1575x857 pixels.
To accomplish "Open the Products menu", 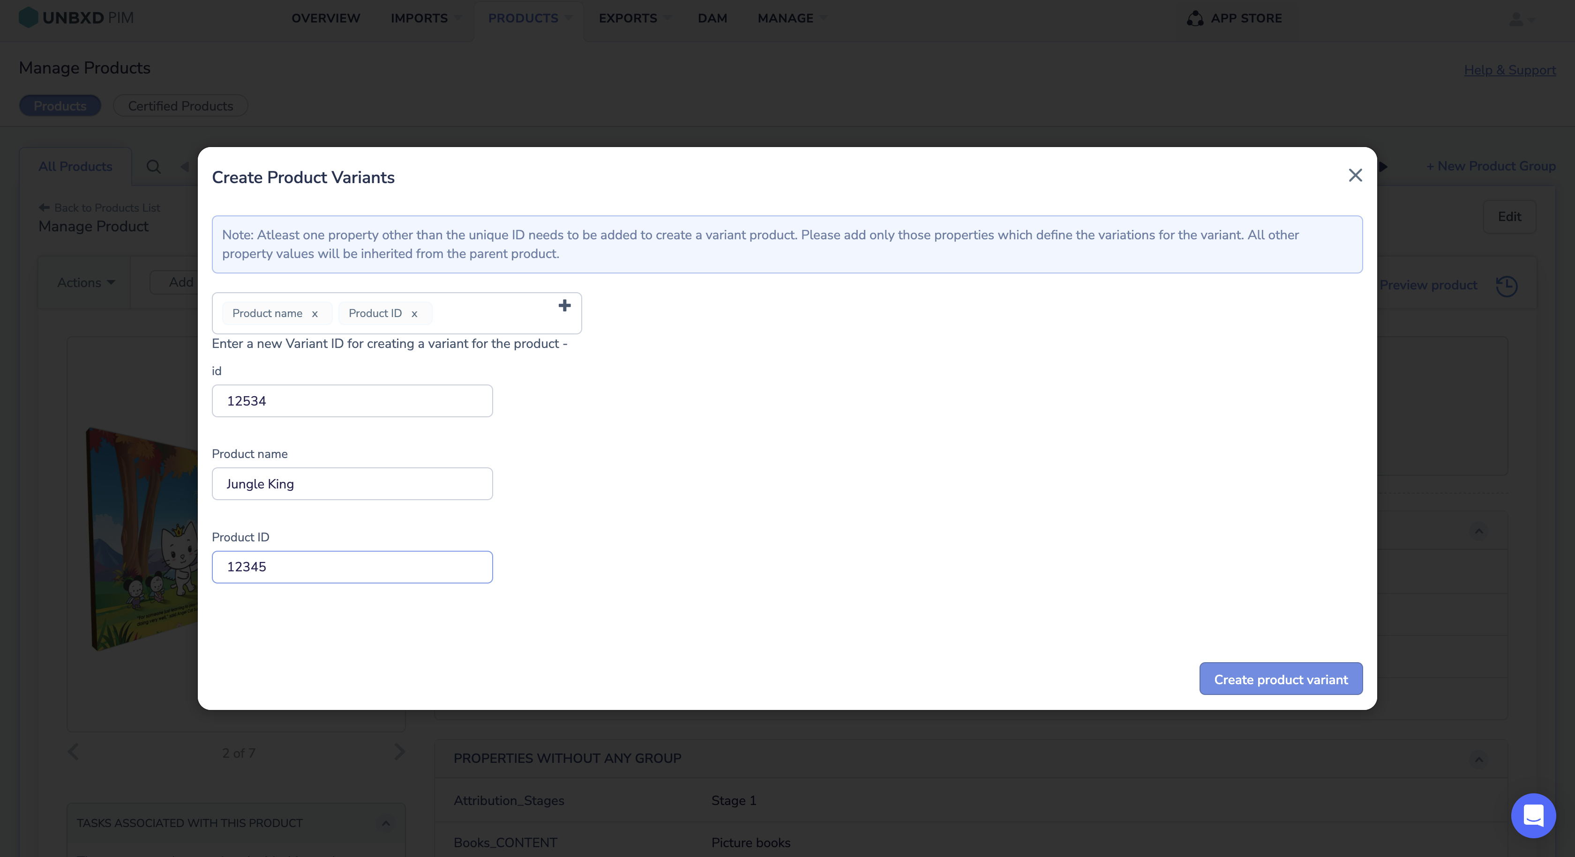I will (530, 18).
